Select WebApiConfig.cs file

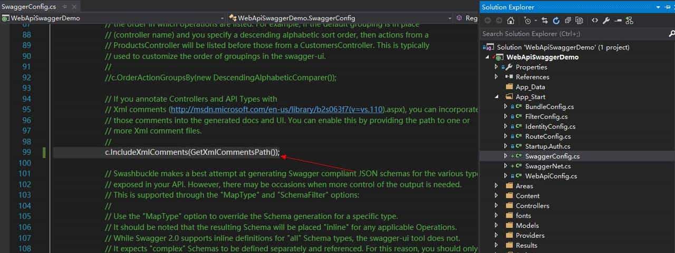tap(551, 176)
